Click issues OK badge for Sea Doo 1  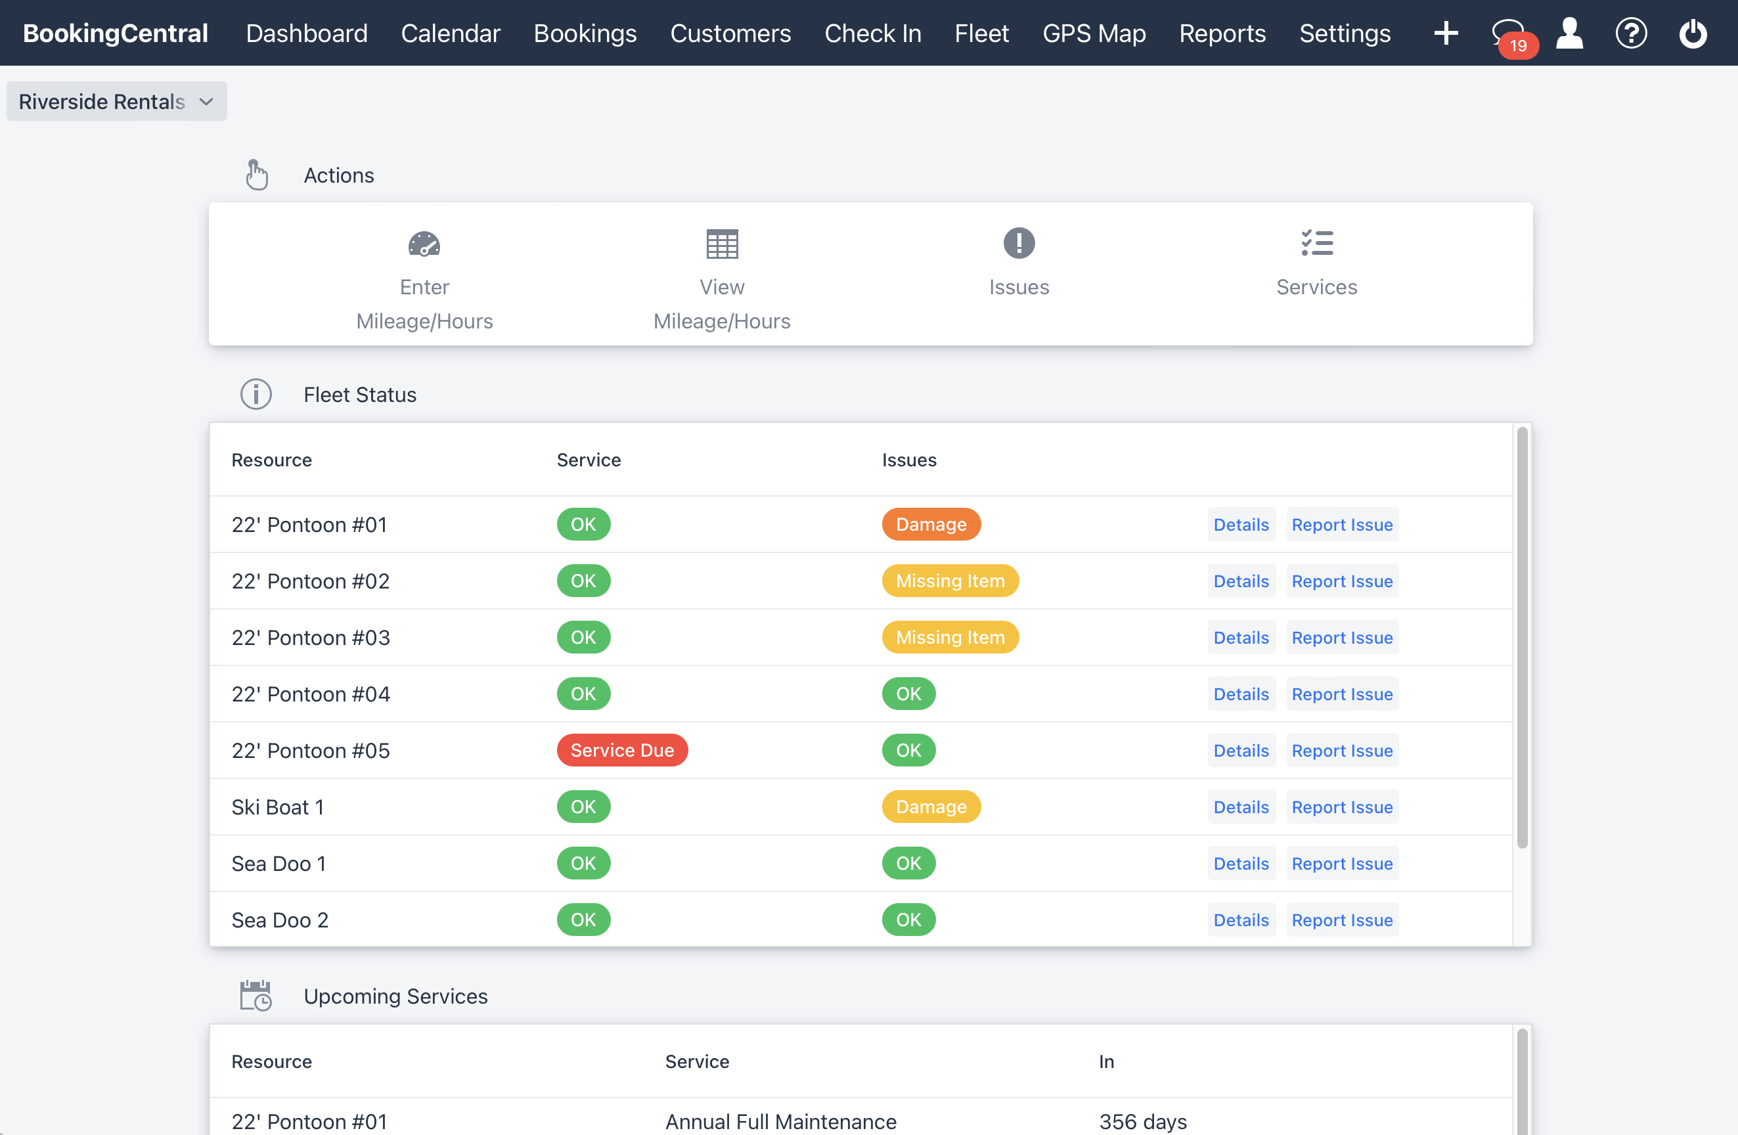tap(908, 862)
